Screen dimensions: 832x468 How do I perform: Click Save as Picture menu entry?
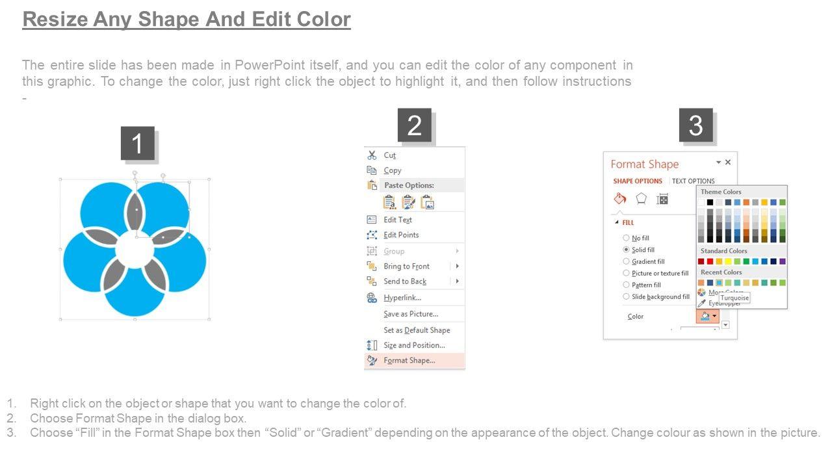tap(410, 314)
